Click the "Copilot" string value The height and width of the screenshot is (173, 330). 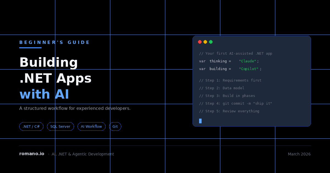[x=249, y=69]
